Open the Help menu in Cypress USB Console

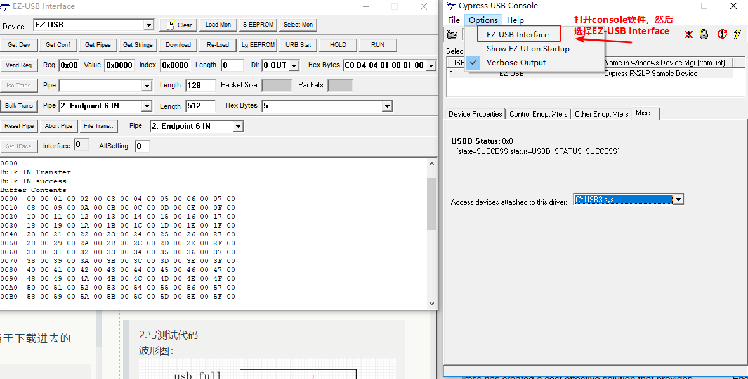[x=515, y=20]
